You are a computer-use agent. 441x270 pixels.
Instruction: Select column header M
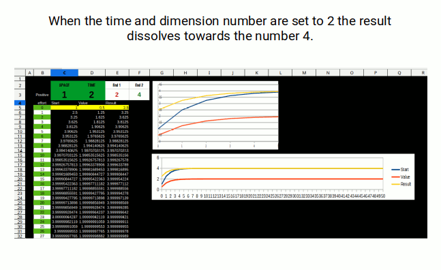[304, 73]
